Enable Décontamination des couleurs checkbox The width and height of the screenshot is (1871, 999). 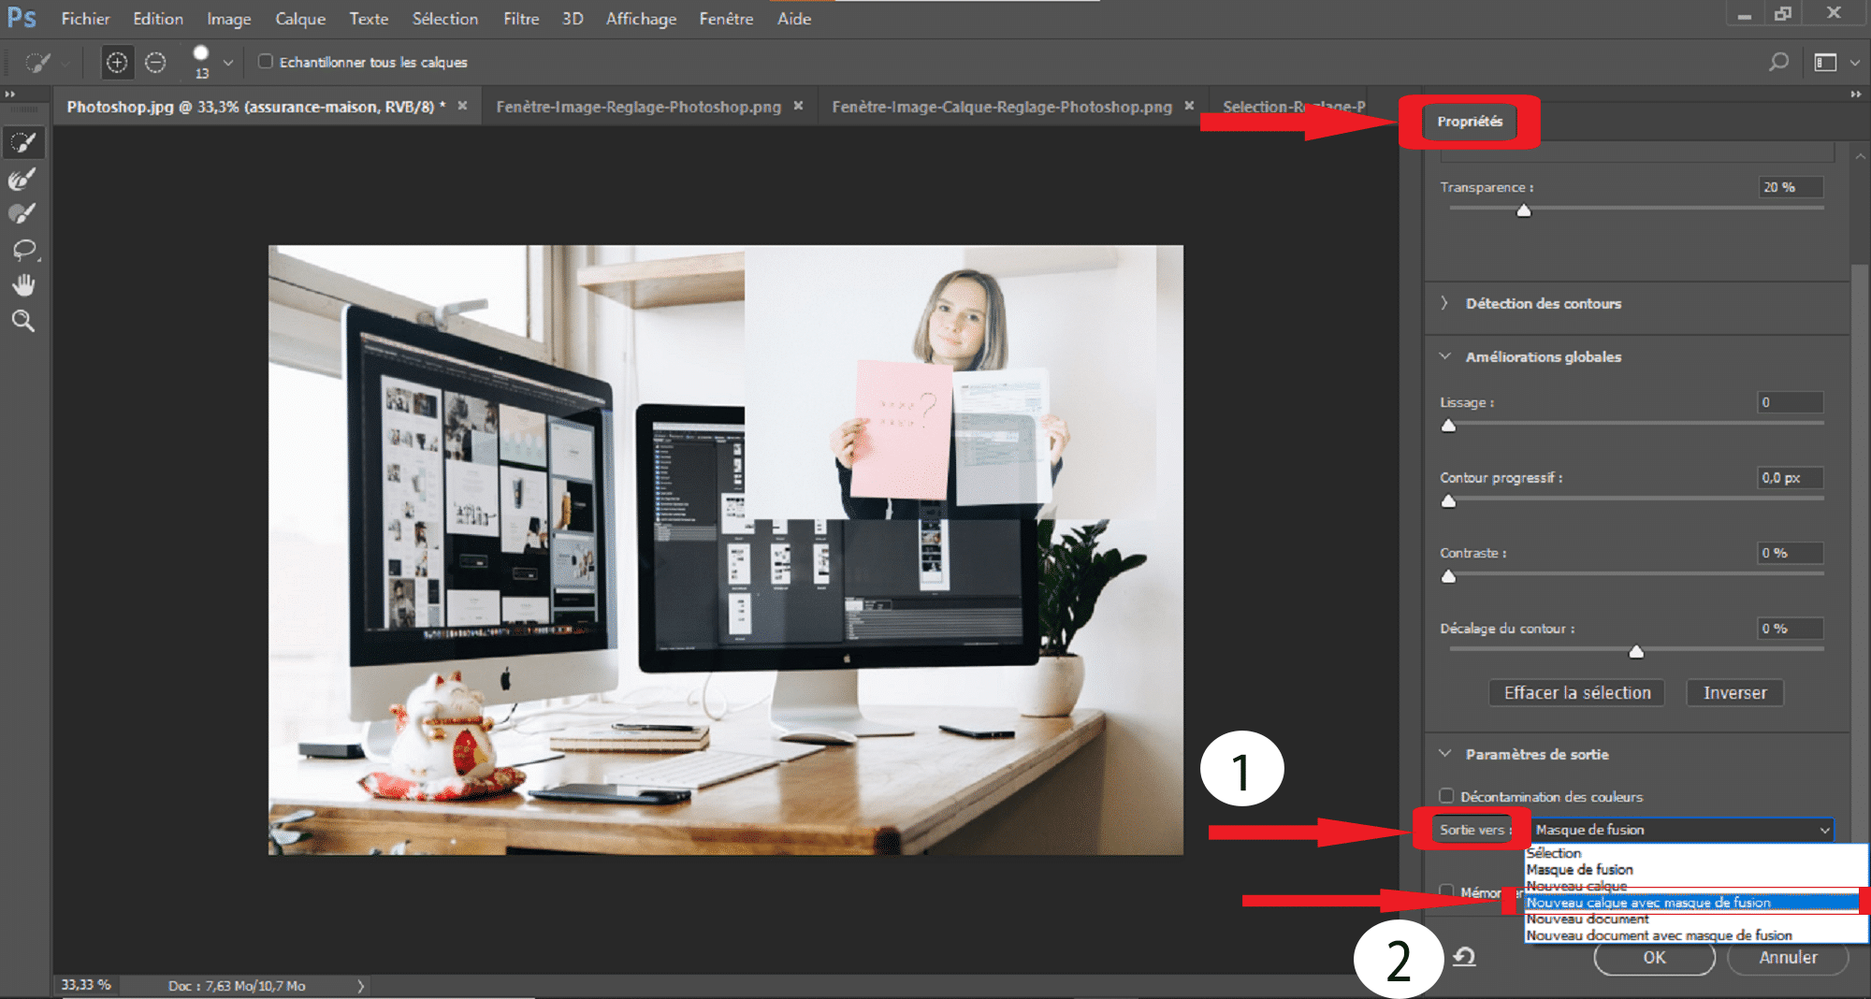pyautogui.click(x=1446, y=796)
